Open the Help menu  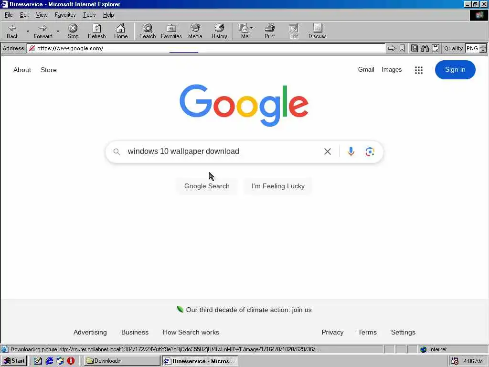(x=108, y=15)
